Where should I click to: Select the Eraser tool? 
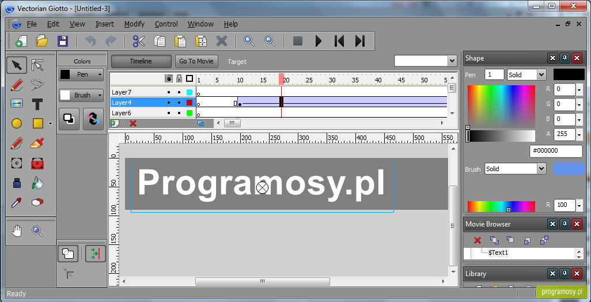(37, 202)
